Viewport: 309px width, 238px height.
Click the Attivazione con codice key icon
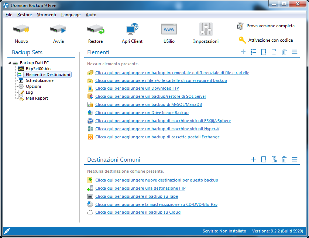click(242, 40)
